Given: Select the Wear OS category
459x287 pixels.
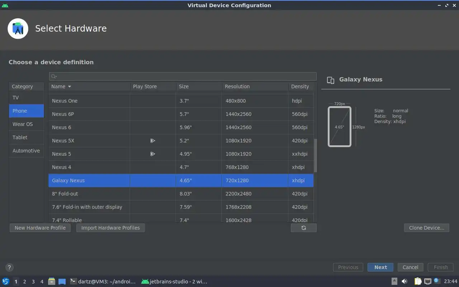Looking at the screenshot, I should coord(27,124).
